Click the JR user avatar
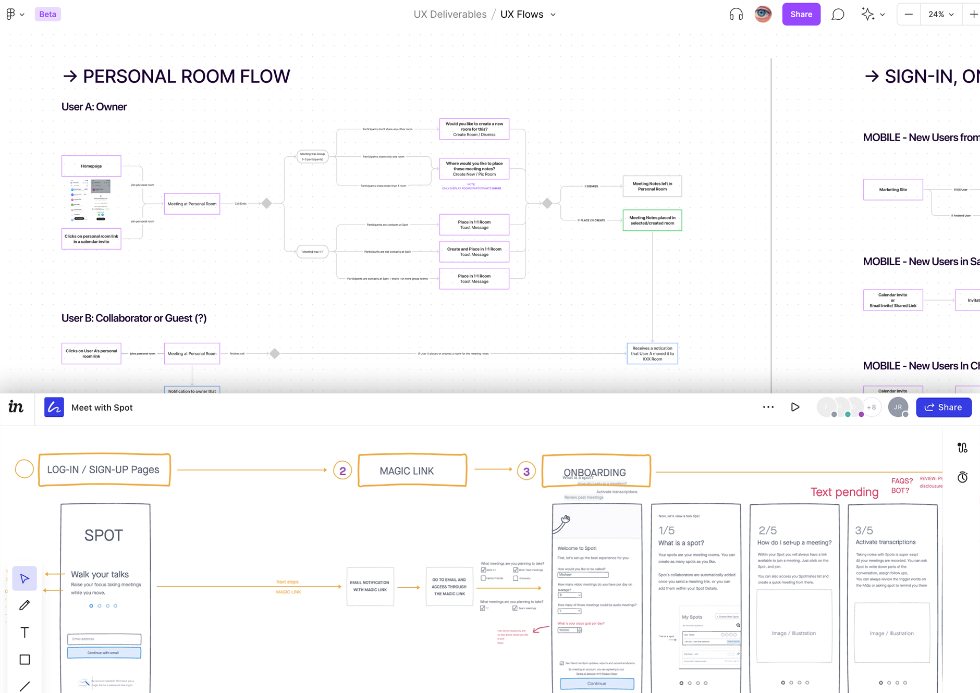 (898, 407)
